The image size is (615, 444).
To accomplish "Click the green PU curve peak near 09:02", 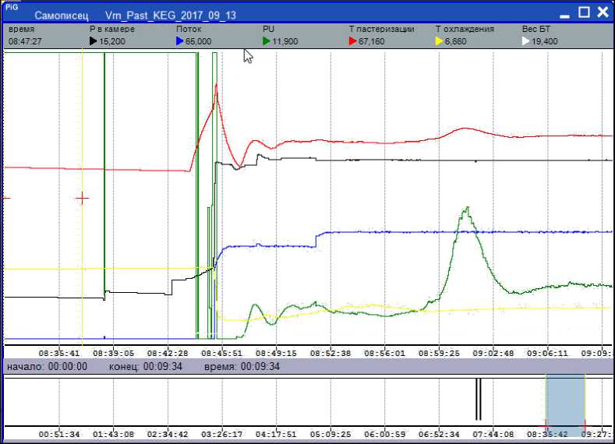I will point(467,208).
